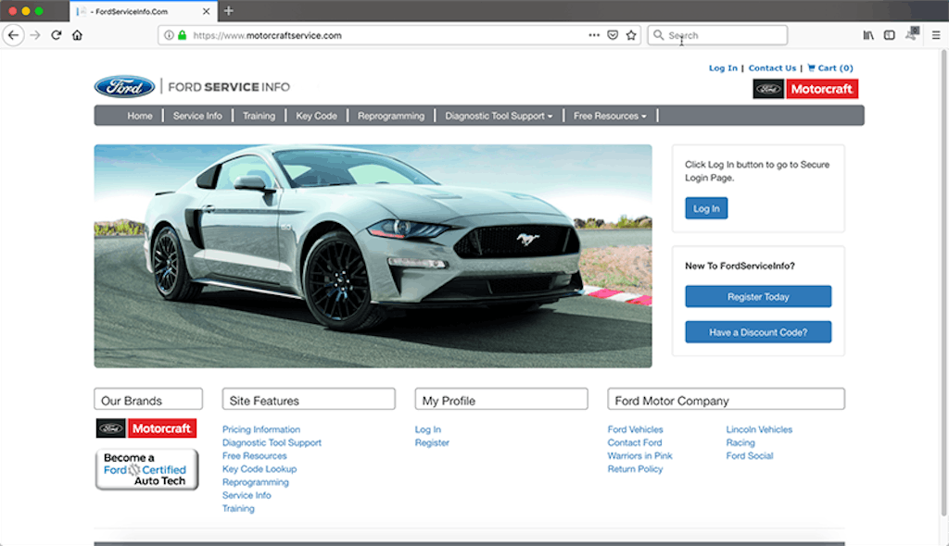
Task: Open Reprogramming link under Site Features
Action: (256, 482)
